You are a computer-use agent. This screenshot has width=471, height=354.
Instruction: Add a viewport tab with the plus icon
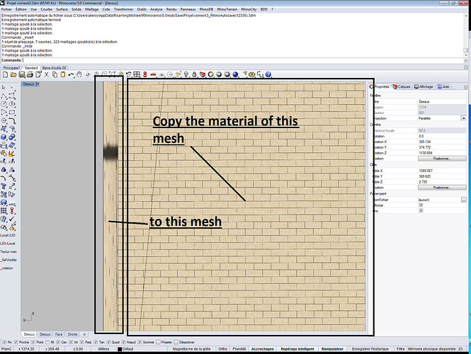click(84, 334)
